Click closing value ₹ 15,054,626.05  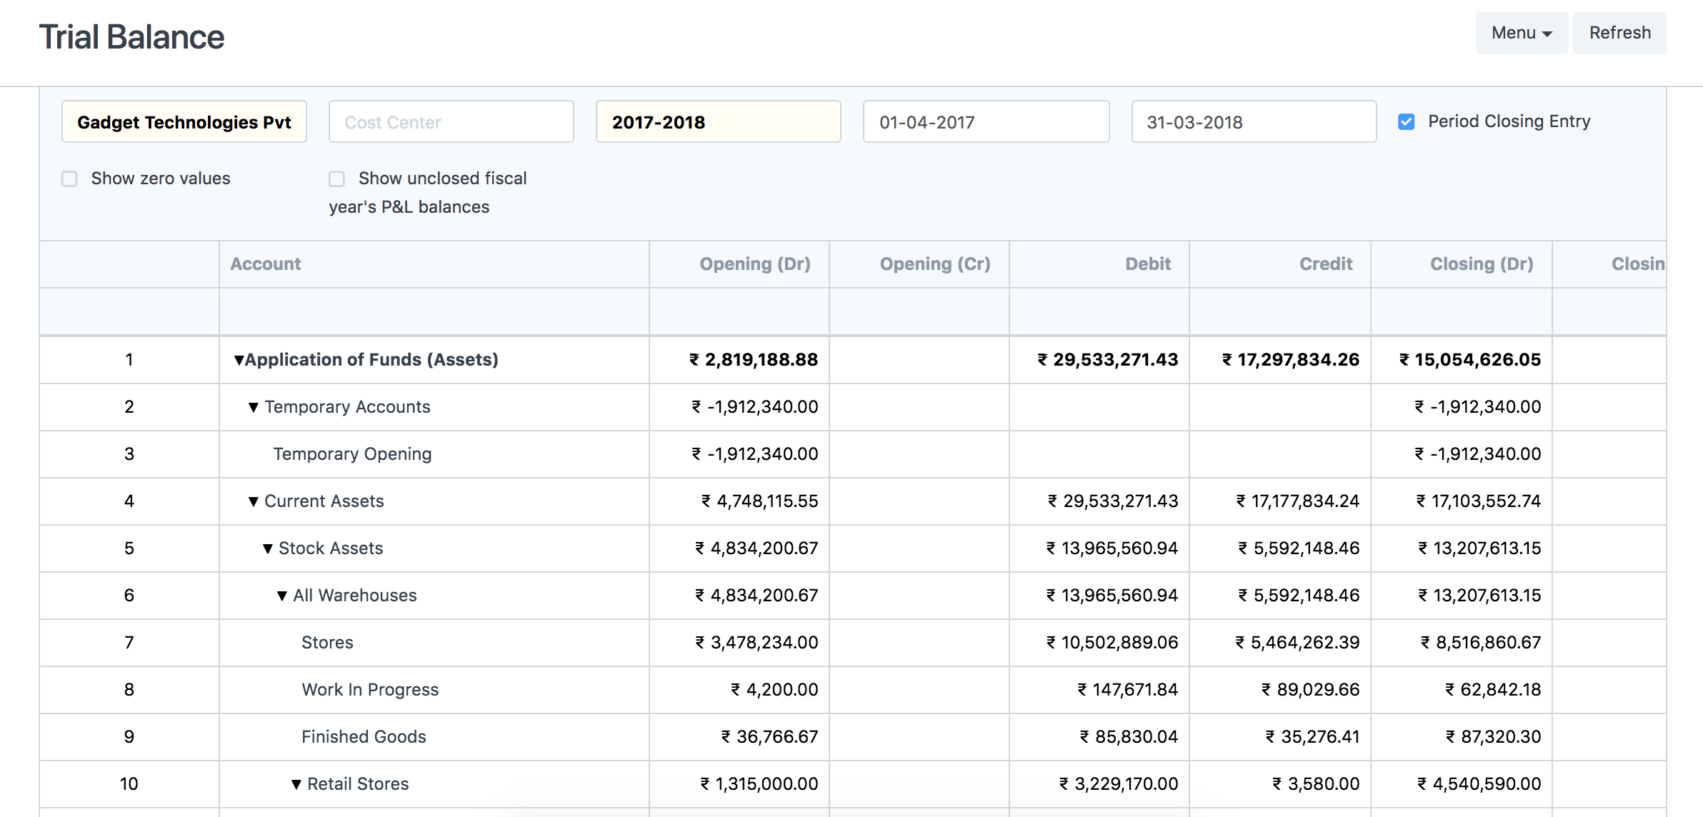[x=1470, y=360]
